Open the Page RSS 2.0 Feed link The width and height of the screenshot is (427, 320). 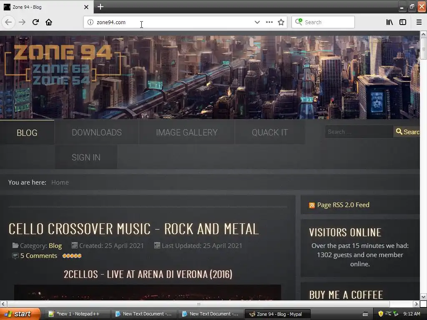(343, 205)
